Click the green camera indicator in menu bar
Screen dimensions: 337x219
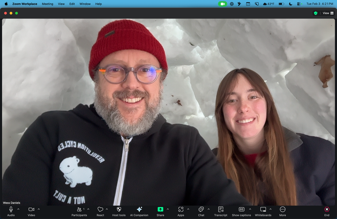point(222,4)
